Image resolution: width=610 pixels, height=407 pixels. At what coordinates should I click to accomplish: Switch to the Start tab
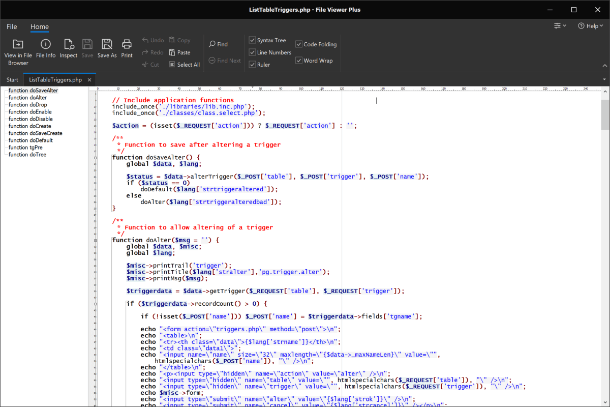point(11,79)
